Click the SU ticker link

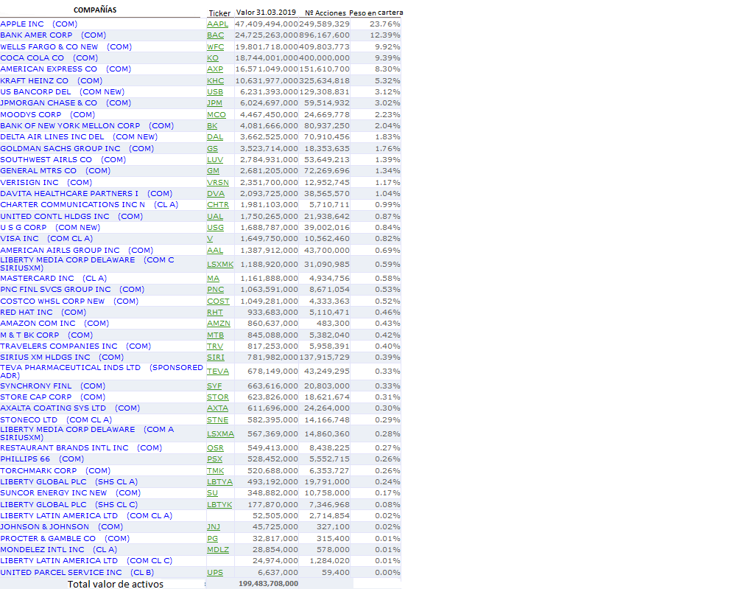[212, 492]
